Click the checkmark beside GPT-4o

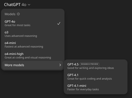59,23
